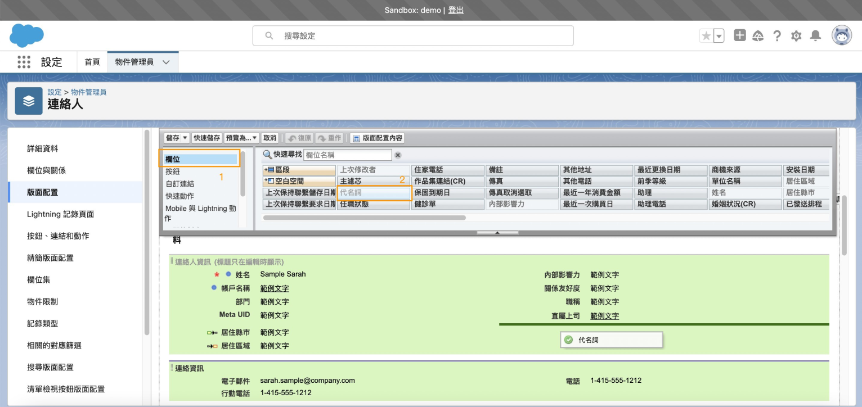The height and width of the screenshot is (407, 862).
Task: Open the favorites list dropdown arrow
Action: pyautogui.click(x=719, y=36)
